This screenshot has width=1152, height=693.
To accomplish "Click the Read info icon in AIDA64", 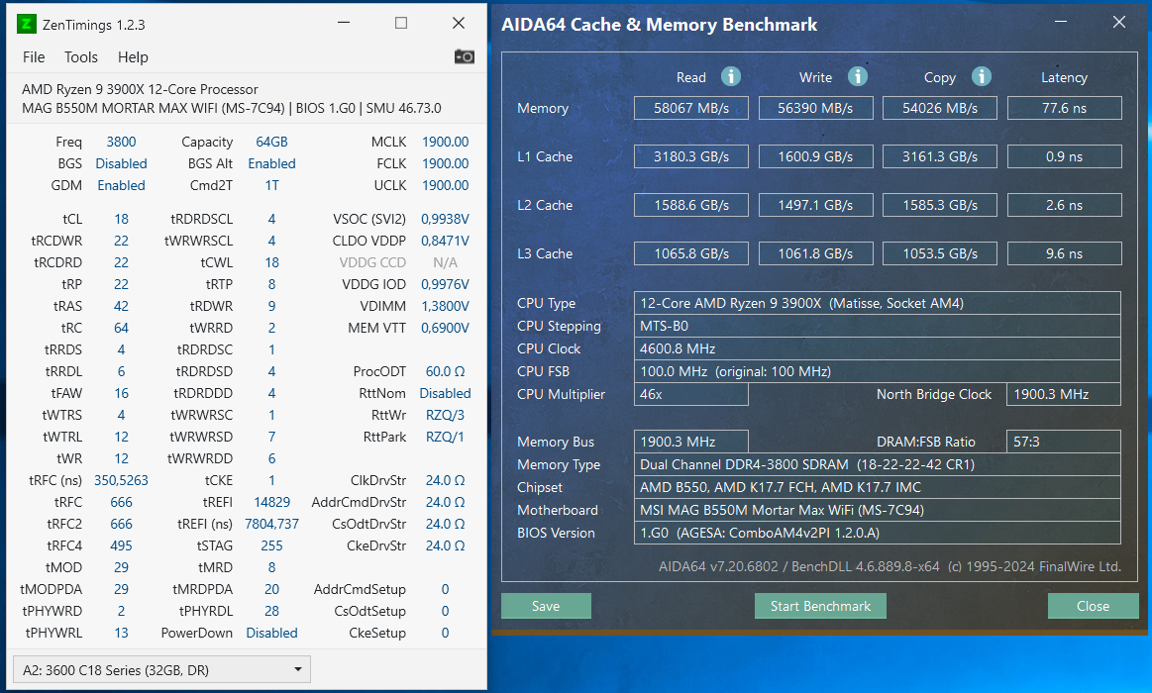I will (x=730, y=76).
